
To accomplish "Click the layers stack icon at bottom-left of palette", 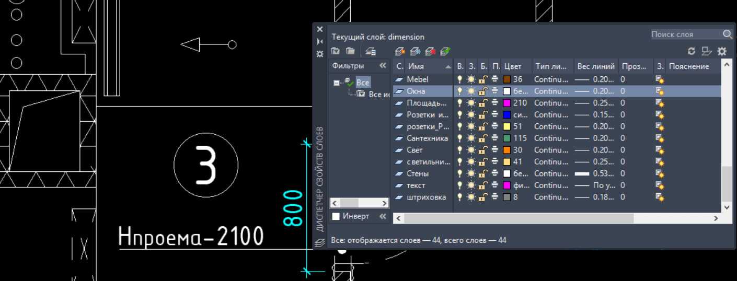I will (320, 242).
